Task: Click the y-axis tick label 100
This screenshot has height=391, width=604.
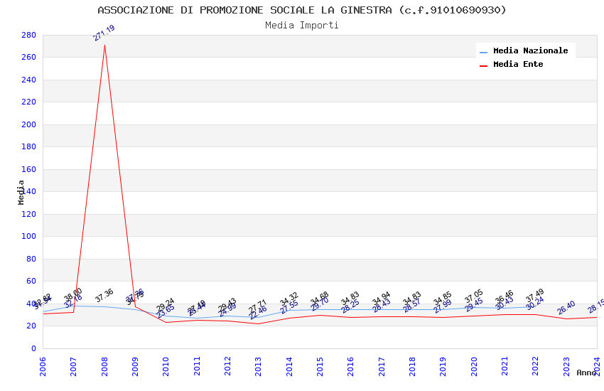Action: (x=29, y=237)
